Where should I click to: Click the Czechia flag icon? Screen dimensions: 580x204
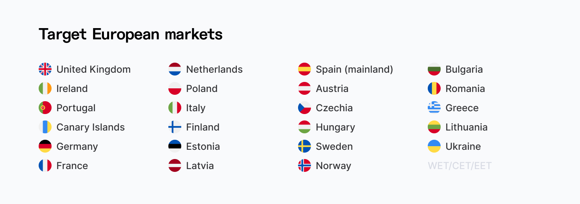(304, 108)
